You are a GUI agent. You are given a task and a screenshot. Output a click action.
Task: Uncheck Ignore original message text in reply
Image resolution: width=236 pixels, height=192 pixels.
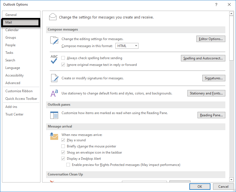[x=63, y=65]
